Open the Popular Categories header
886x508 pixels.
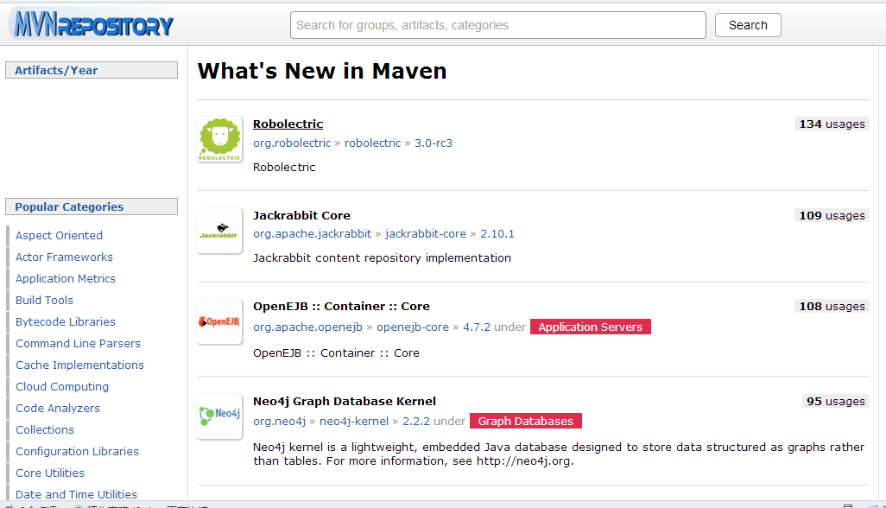click(92, 206)
